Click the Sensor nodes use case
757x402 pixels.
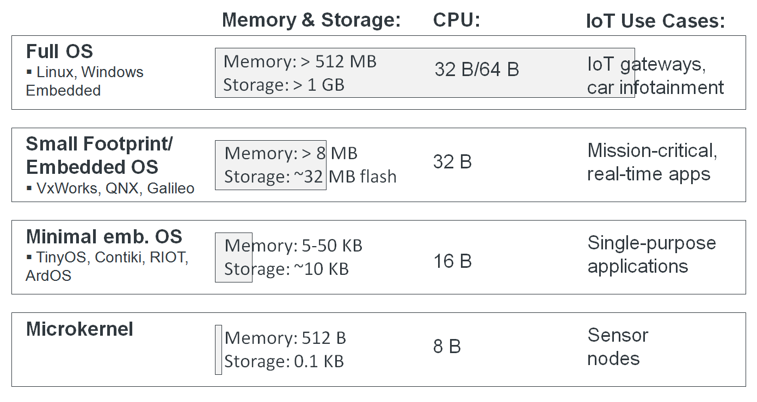(618, 347)
